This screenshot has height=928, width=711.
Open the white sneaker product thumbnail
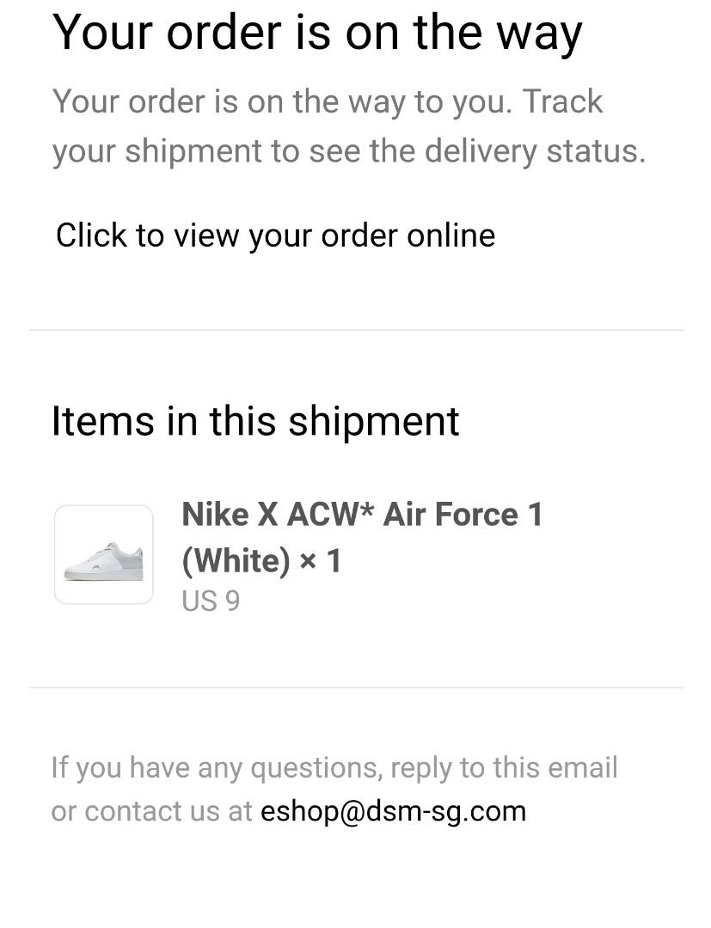click(x=104, y=555)
